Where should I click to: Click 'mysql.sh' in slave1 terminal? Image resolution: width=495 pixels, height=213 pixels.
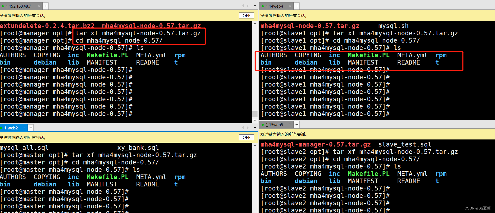394,26
